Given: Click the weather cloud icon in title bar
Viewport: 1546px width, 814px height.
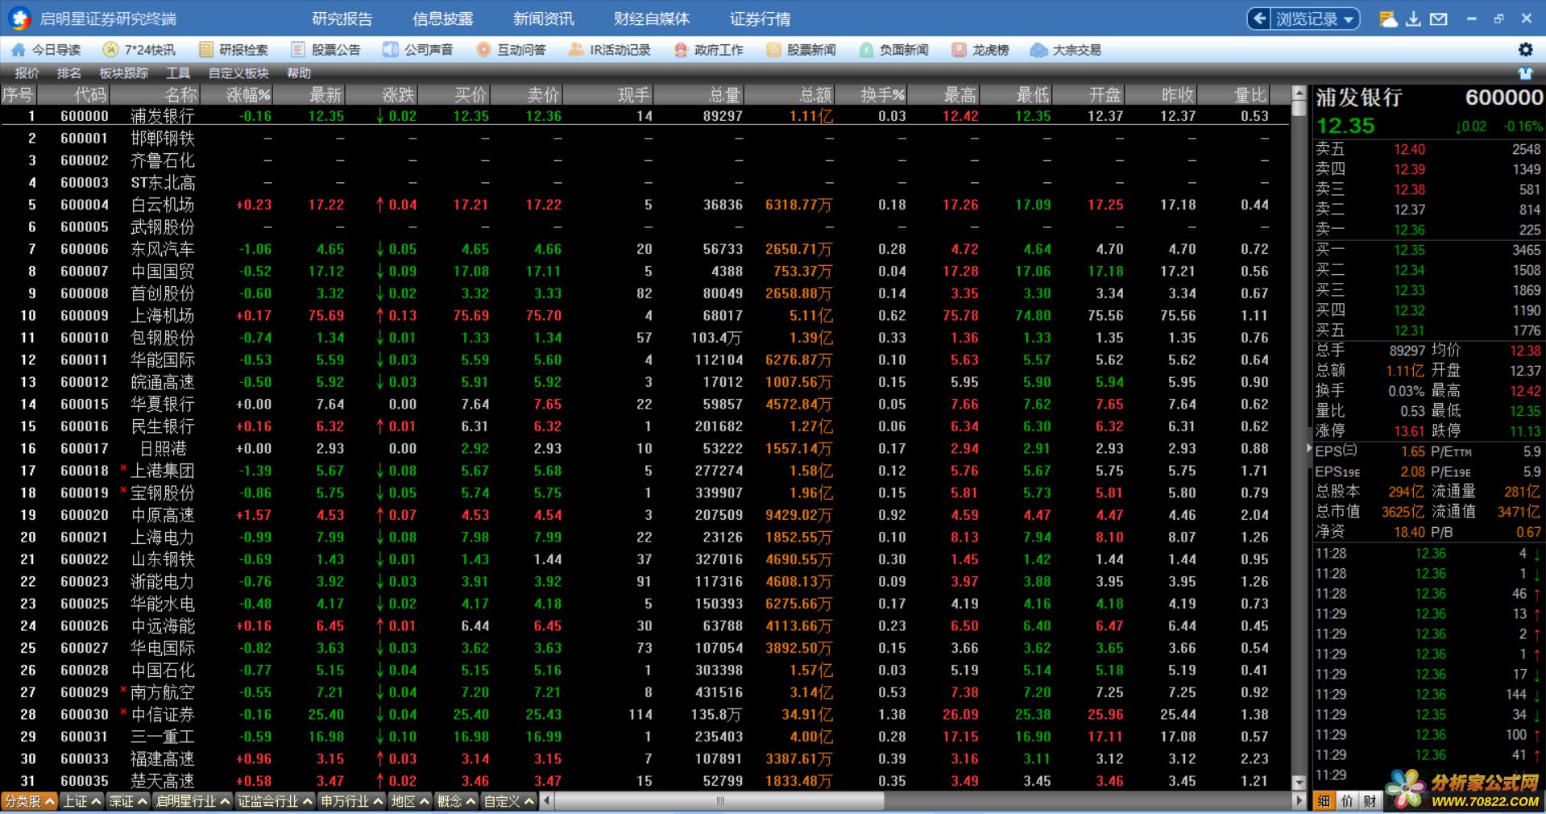Looking at the screenshot, I should point(1387,19).
